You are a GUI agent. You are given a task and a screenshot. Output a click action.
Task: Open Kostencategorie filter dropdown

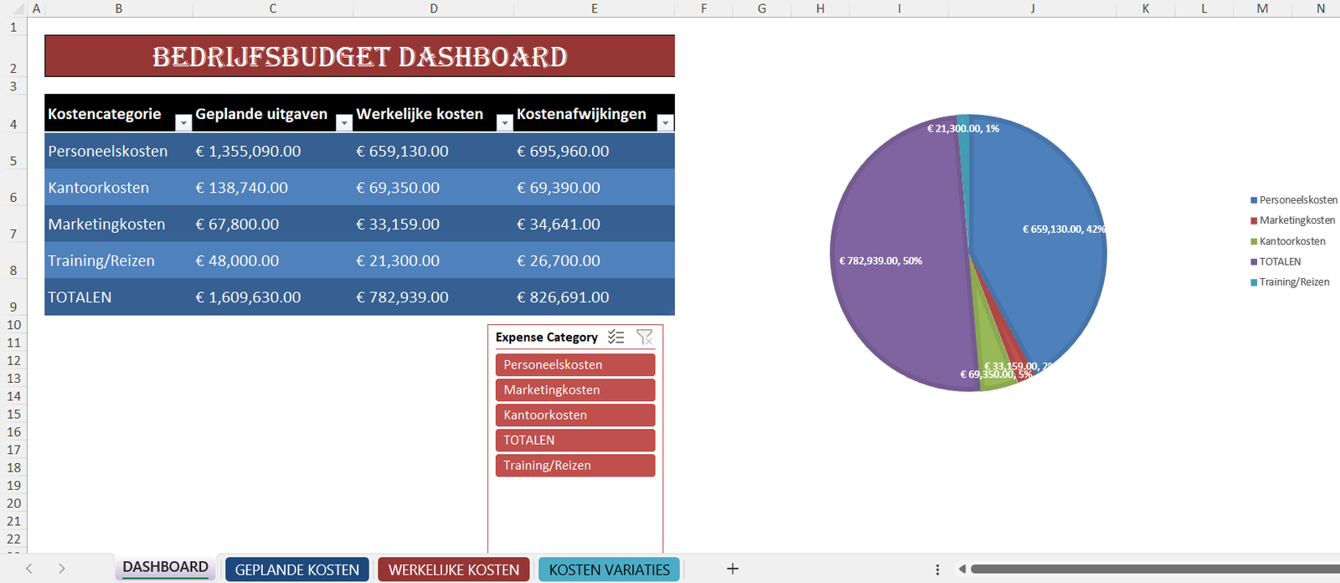pos(183,123)
